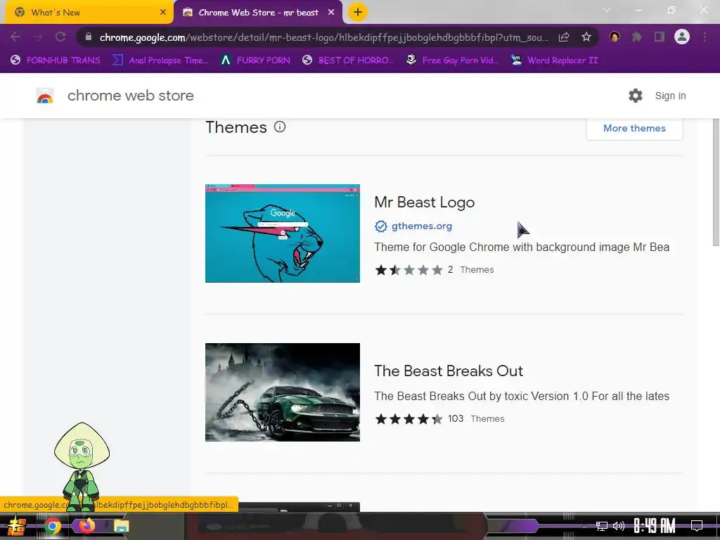This screenshot has height=540, width=720.
Task: Toggle the side panel icon
Action: (660, 37)
